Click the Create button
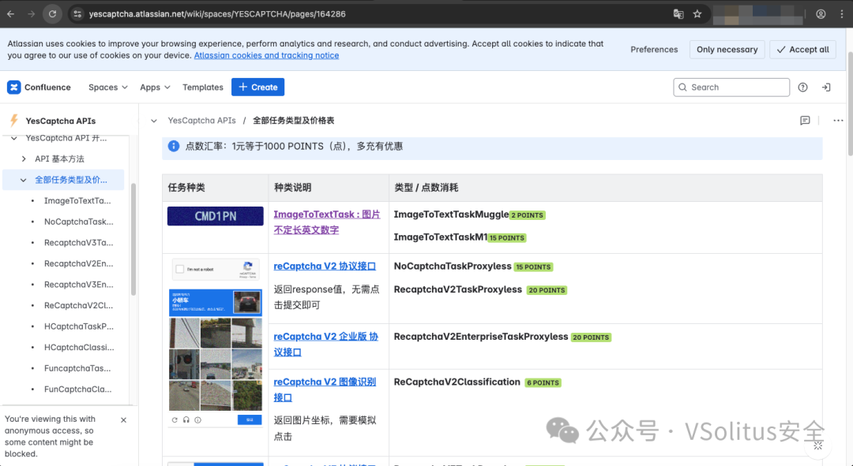 point(257,87)
